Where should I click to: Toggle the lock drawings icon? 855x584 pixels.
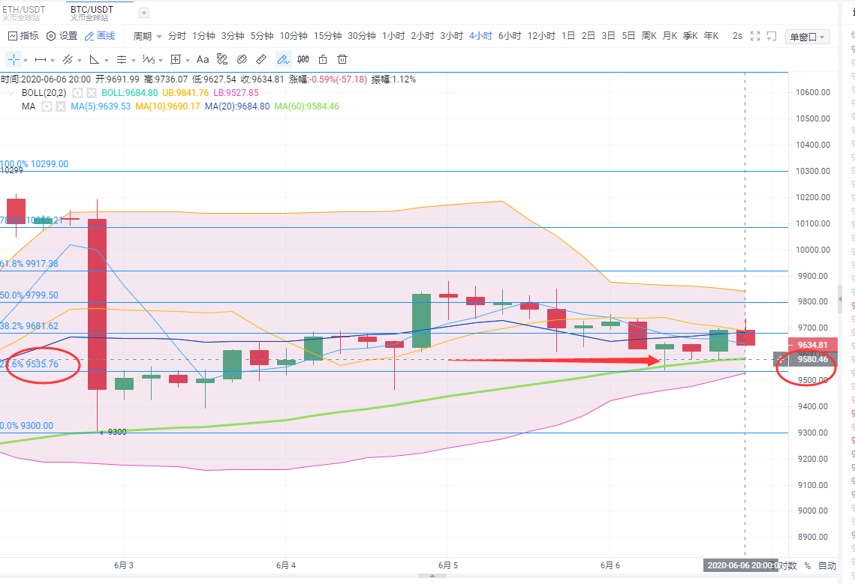(x=323, y=59)
